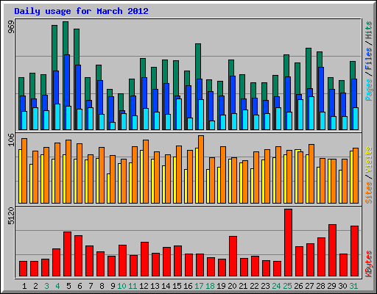Click the KBytes legend label
The width and height of the screenshot is (377, 294).
[x=368, y=264]
